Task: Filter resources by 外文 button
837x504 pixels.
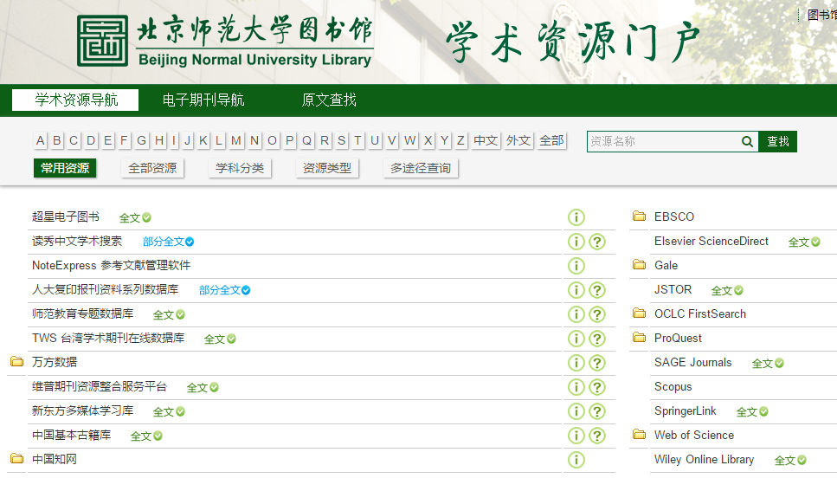Action: point(518,141)
